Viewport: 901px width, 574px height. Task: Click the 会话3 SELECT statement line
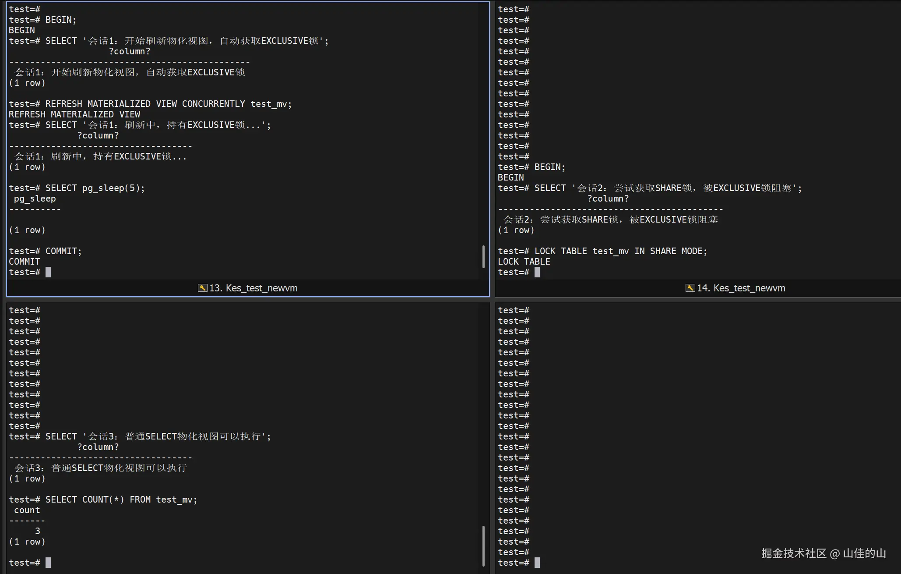(x=158, y=436)
